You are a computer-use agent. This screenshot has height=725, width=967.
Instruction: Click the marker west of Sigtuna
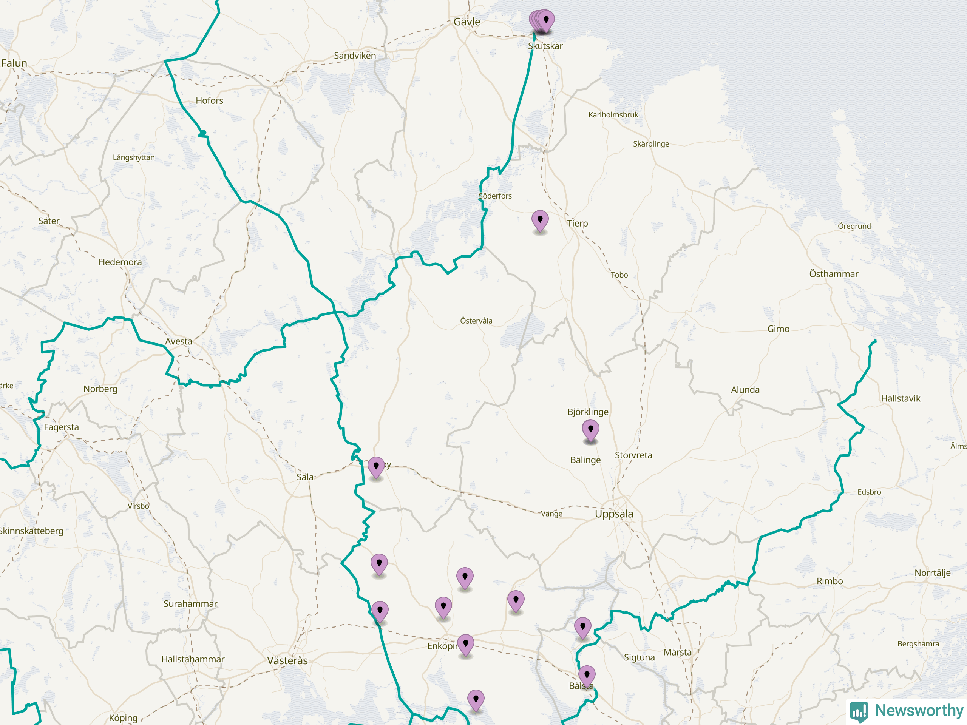[x=582, y=628]
